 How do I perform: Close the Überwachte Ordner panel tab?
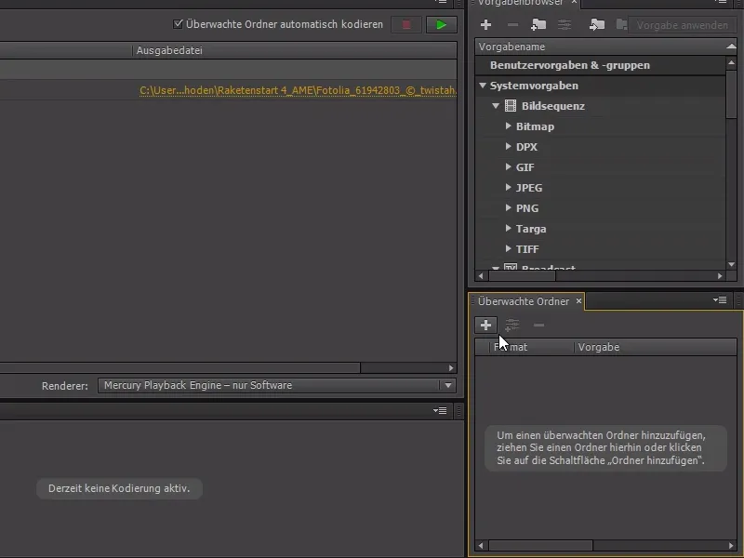tap(578, 300)
